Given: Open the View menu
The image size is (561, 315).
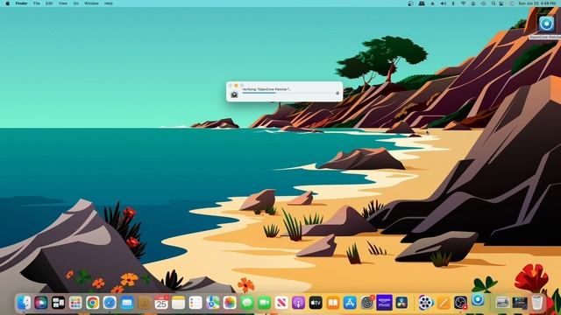Looking at the screenshot, I should tap(62, 3).
